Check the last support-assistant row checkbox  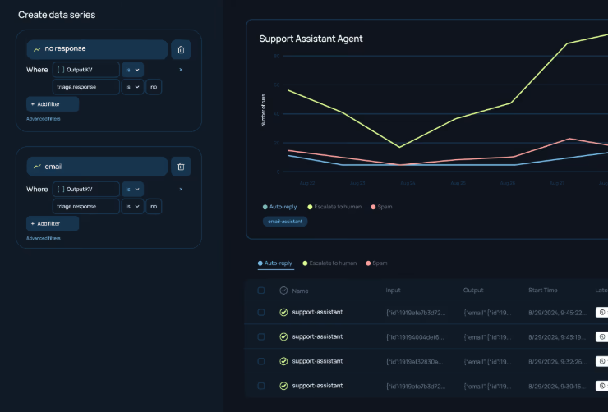click(x=261, y=386)
